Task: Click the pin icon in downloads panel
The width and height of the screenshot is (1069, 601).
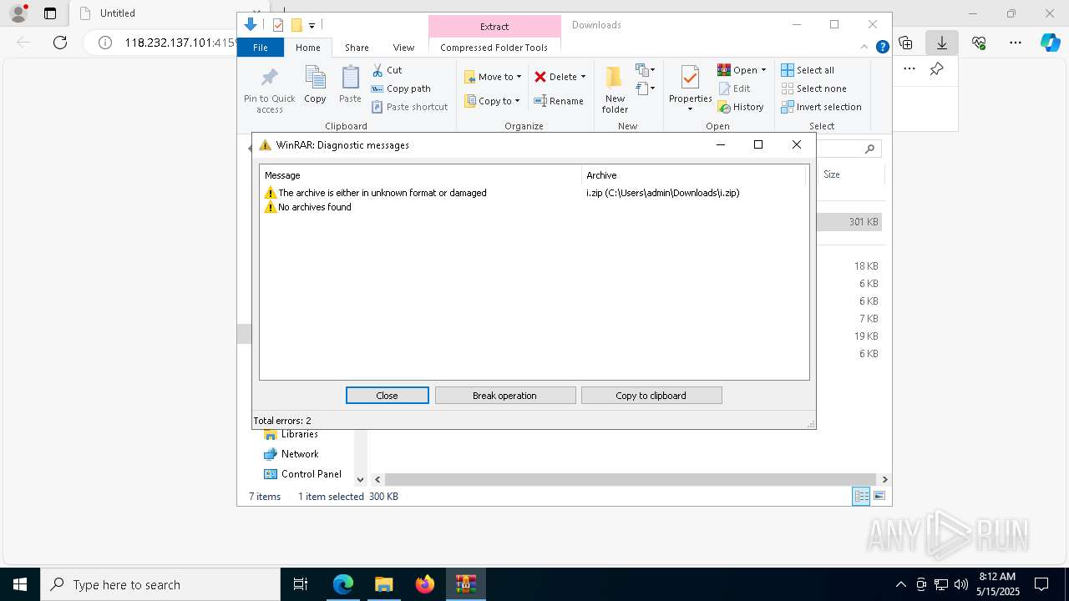Action: click(x=936, y=69)
